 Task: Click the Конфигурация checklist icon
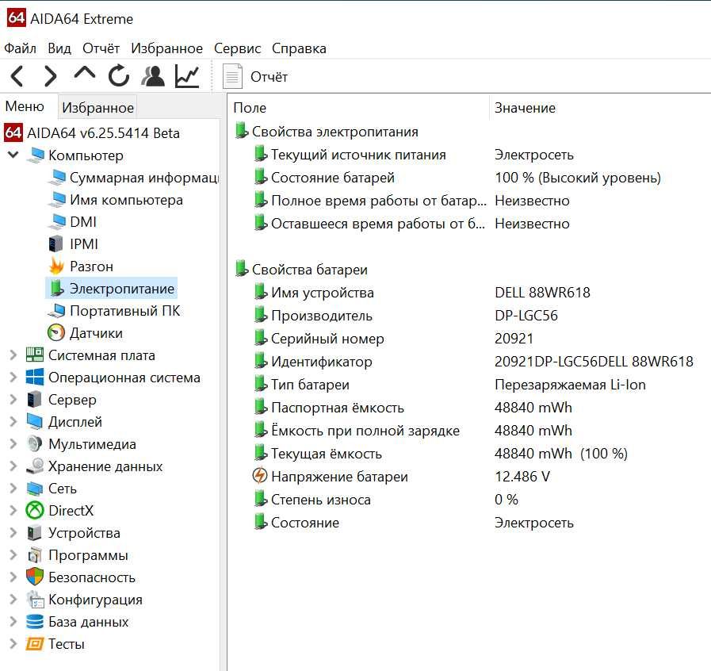pyautogui.click(x=35, y=600)
